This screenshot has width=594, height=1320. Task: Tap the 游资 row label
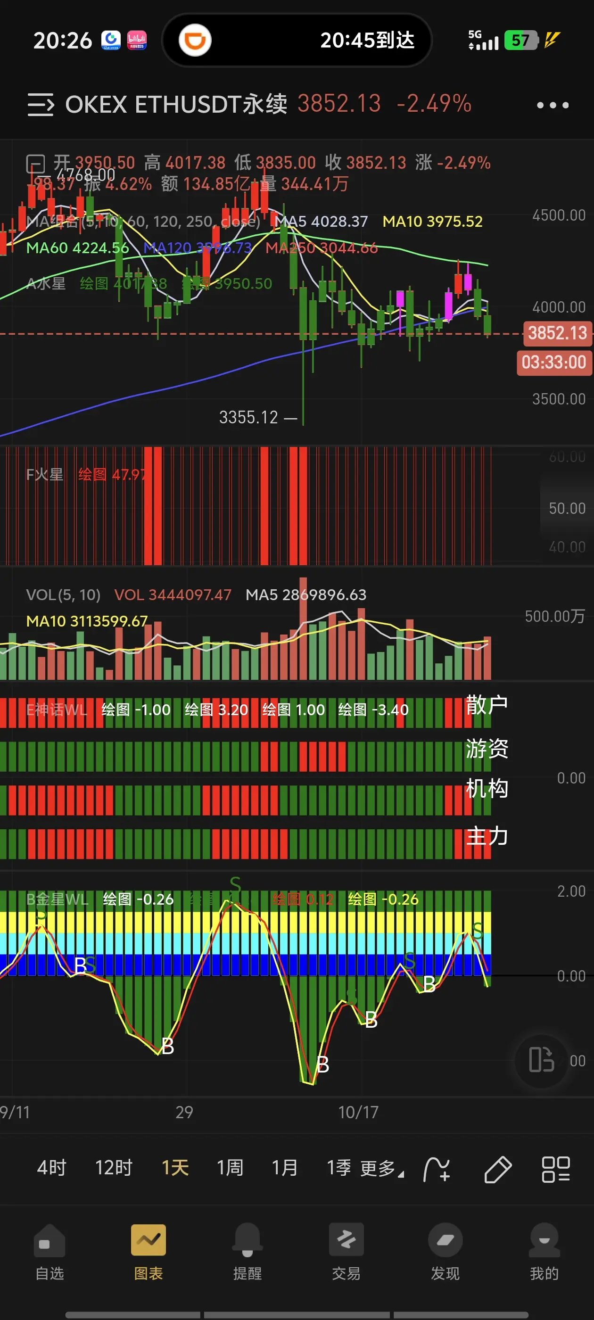click(487, 749)
